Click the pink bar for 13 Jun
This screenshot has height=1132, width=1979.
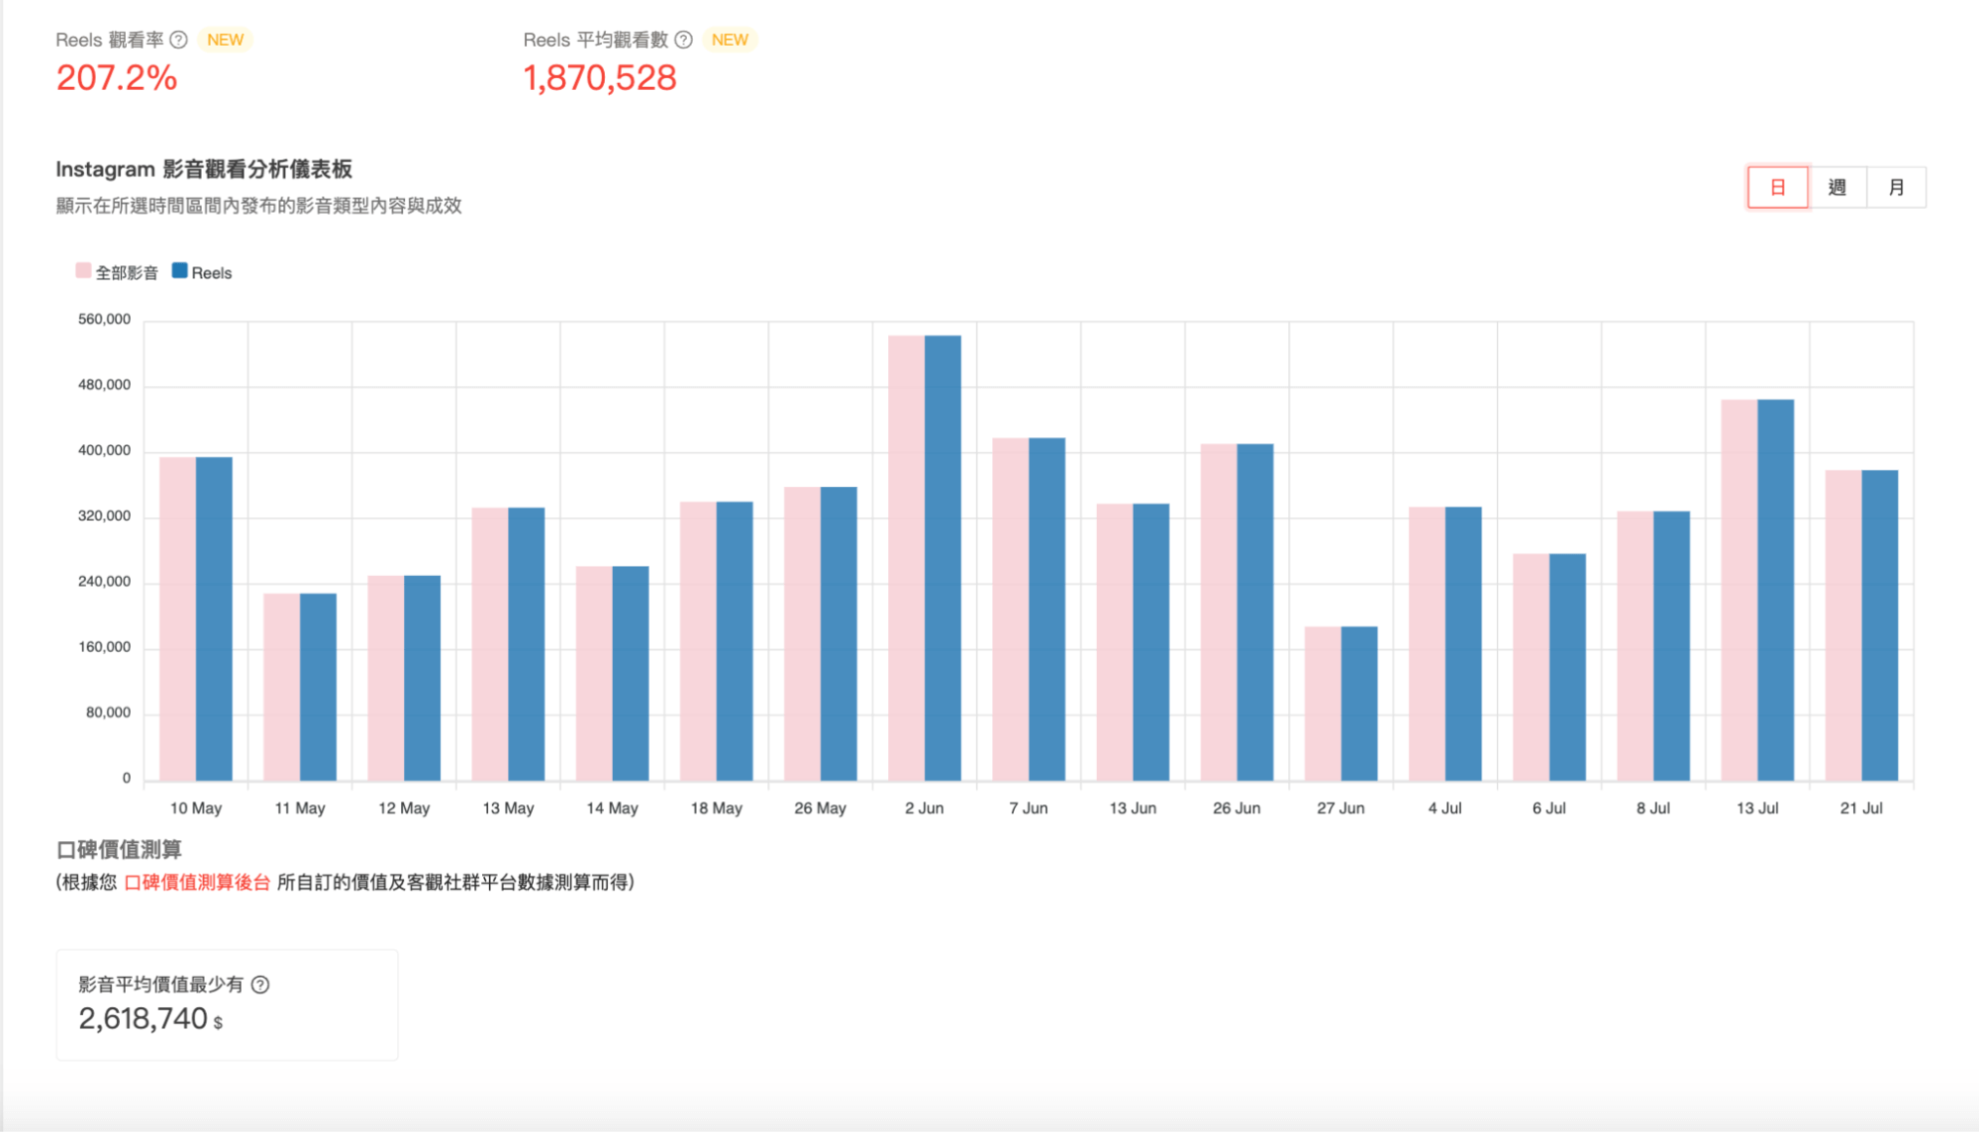1115,642
